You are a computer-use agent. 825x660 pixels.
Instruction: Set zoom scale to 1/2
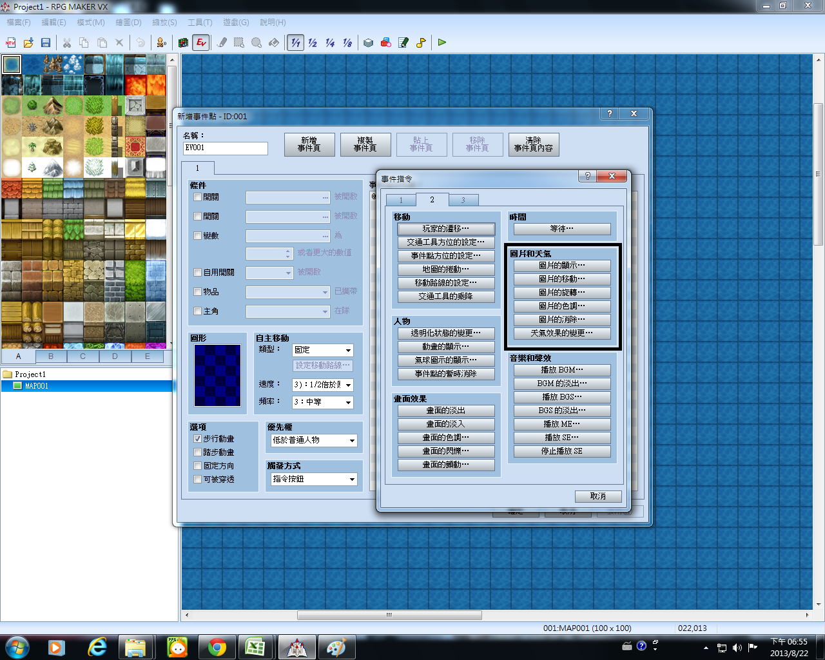click(x=313, y=43)
